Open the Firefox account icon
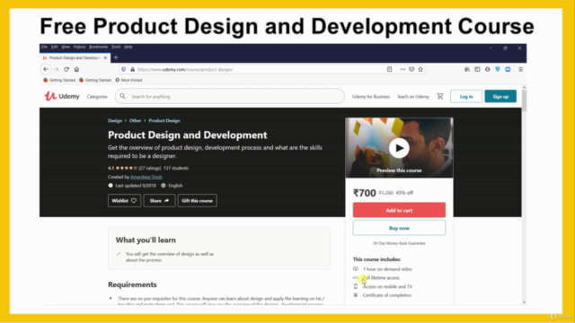 click(x=487, y=69)
